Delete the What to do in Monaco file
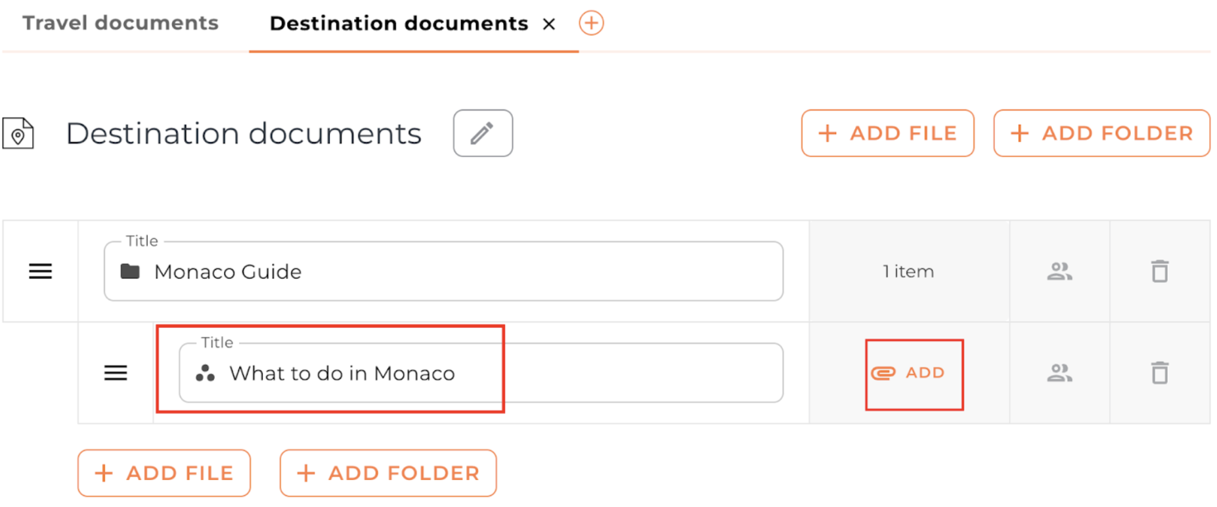 click(x=1159, y=373)
